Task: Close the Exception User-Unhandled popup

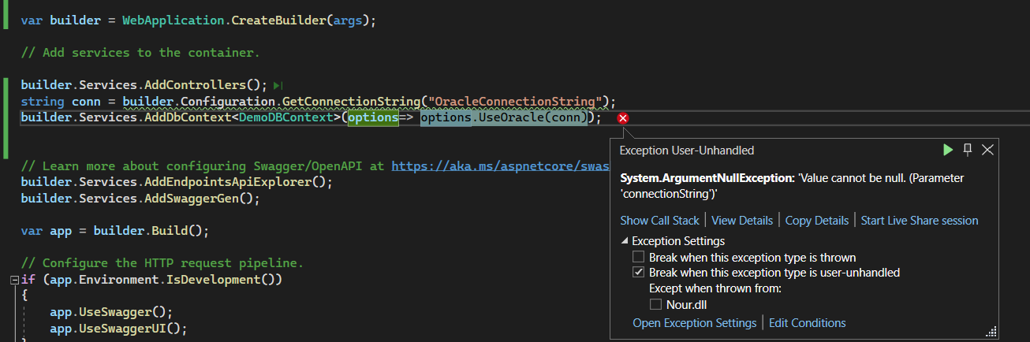Action: 987,150
